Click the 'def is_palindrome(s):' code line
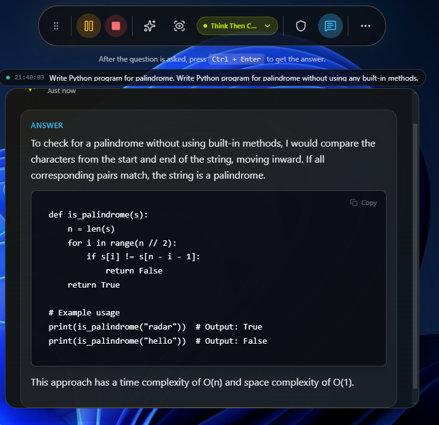Image resolution: width=439 pixels, height=425 pixels. [x=98, y=215]
